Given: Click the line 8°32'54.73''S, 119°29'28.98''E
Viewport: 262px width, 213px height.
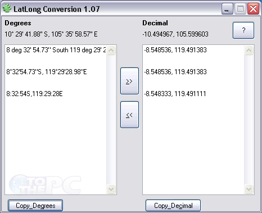Looking at the screenshot, I should pos(47,72).
